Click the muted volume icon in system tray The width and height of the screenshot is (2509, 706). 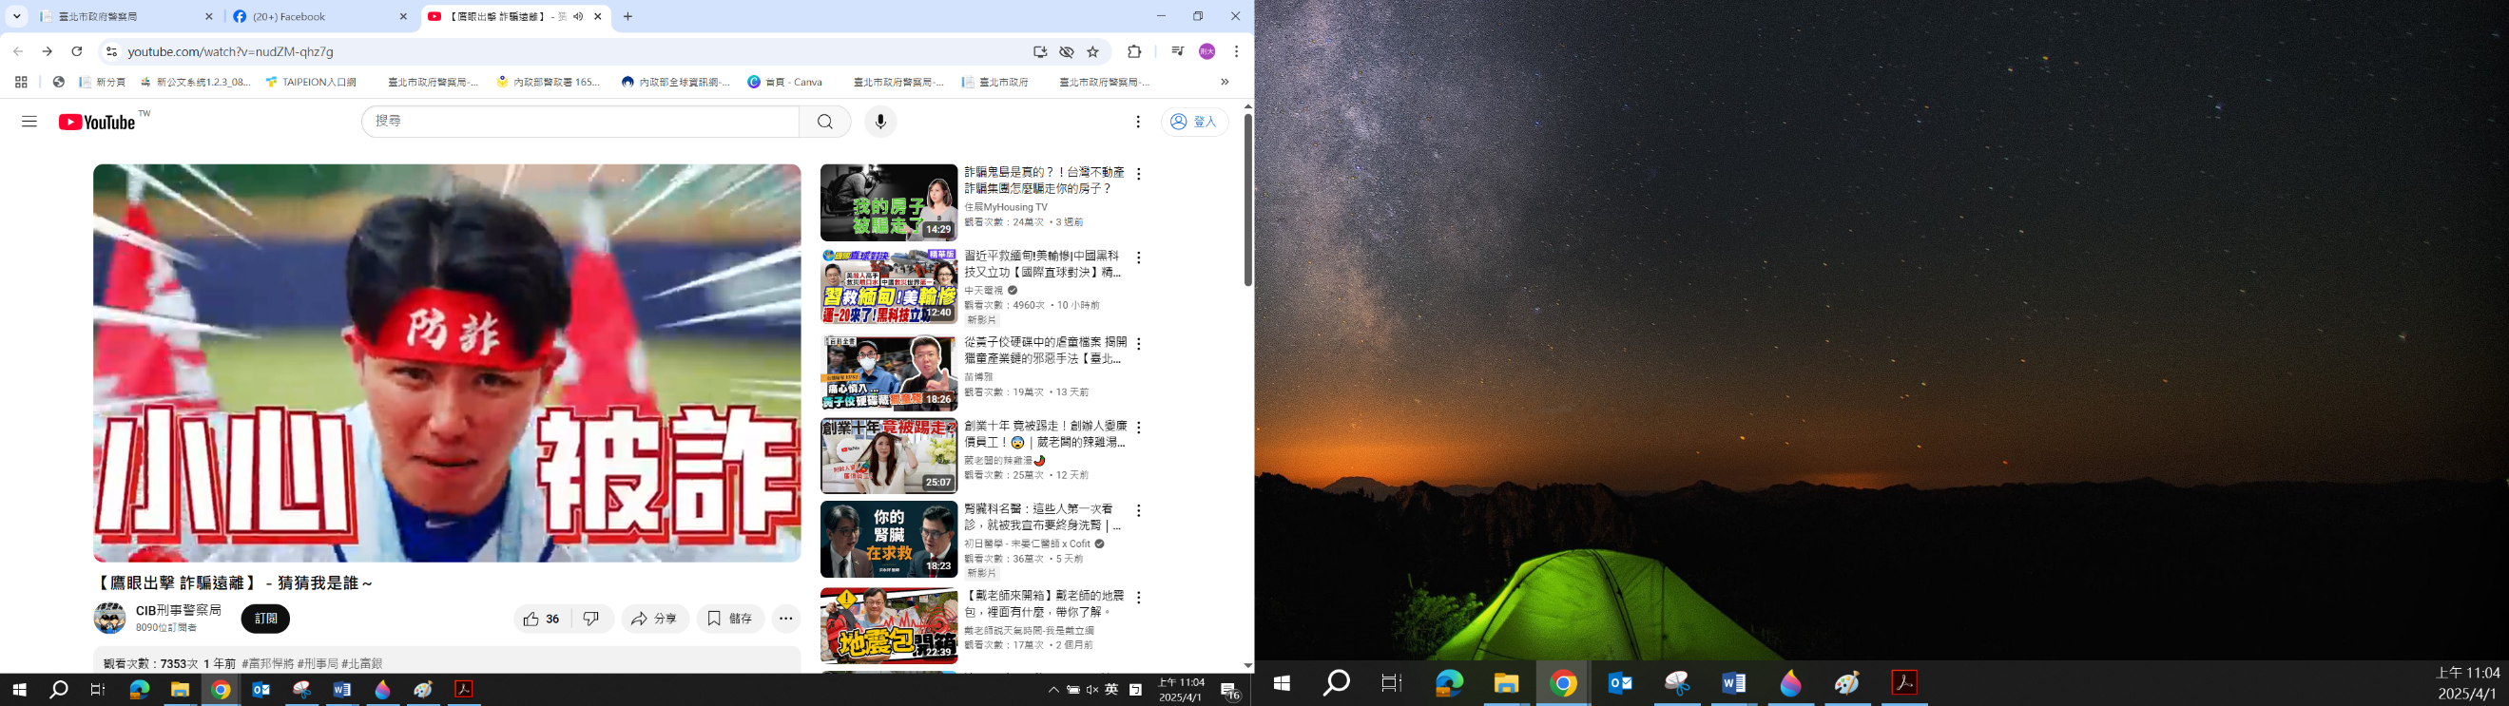tap(1091, 690)
